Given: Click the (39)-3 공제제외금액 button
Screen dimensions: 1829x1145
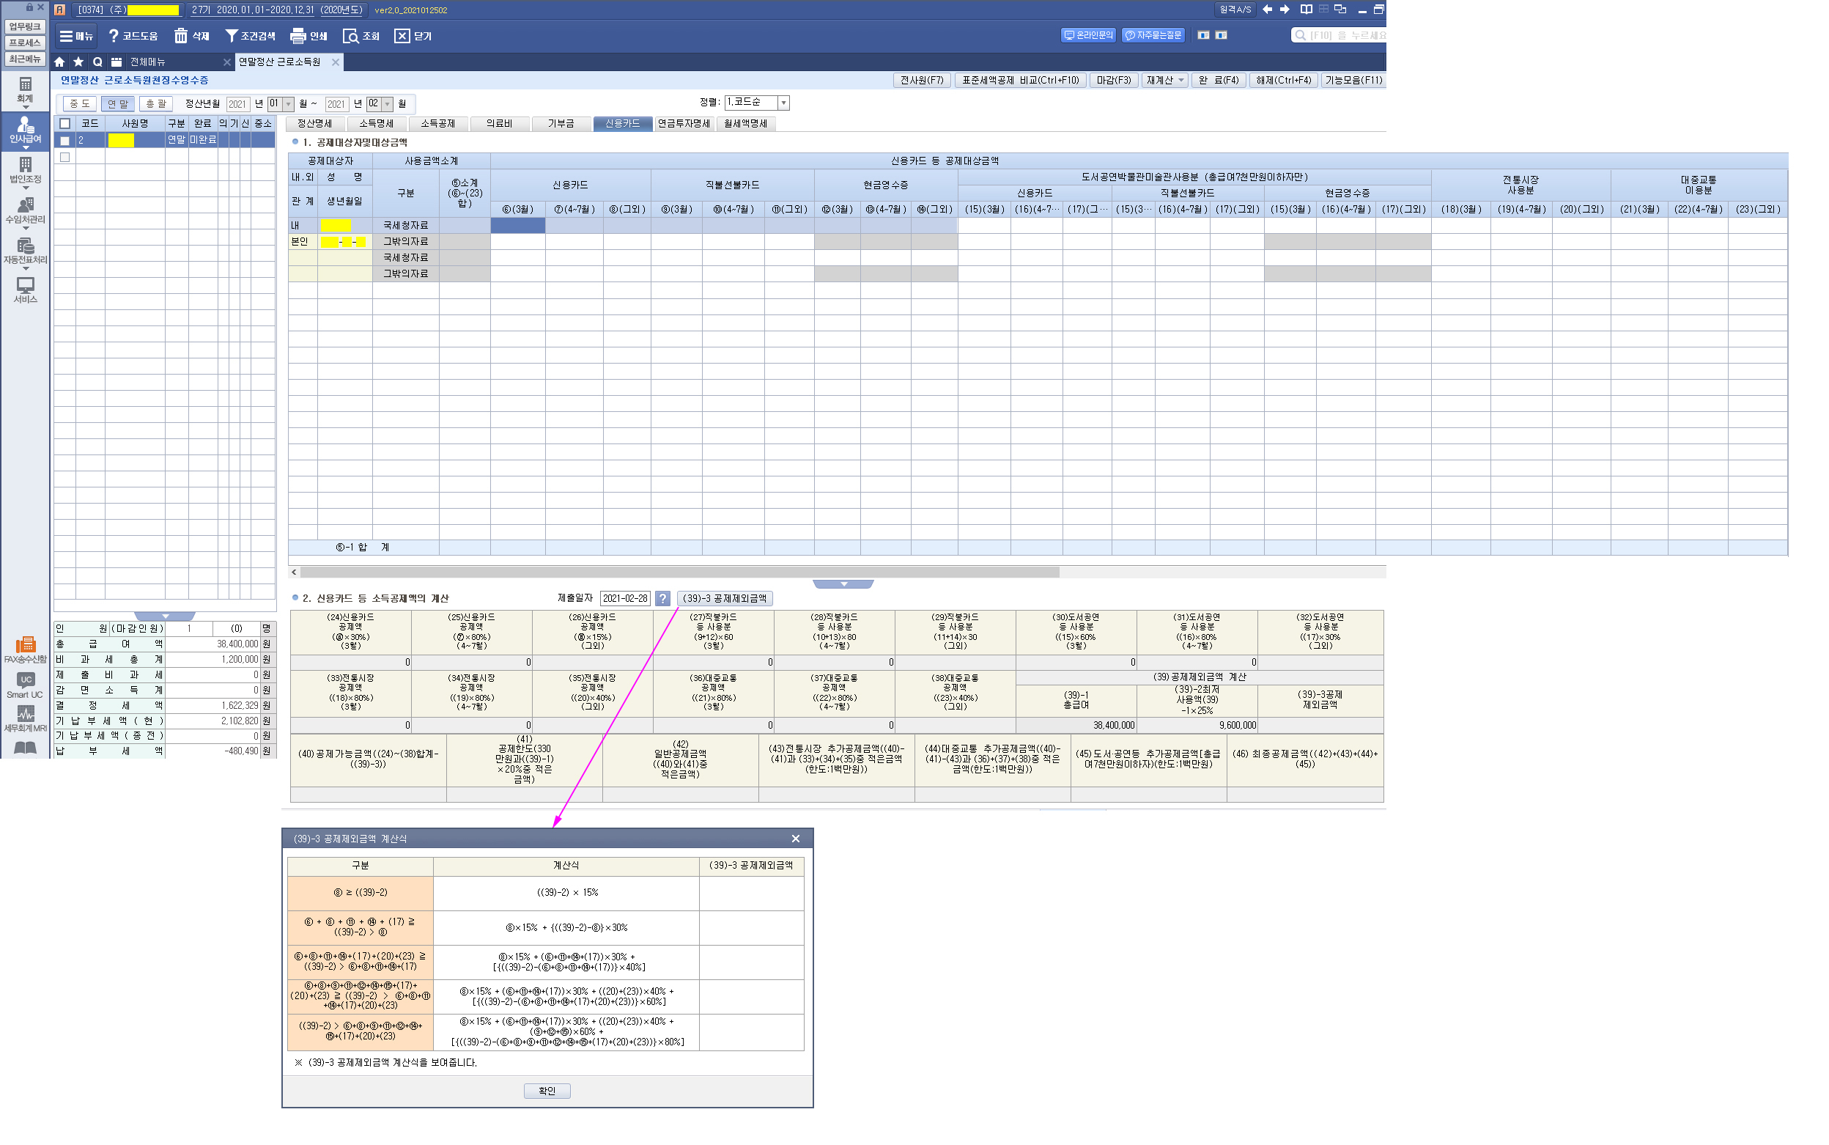Looking at the screenshot, I should (725, 598).
